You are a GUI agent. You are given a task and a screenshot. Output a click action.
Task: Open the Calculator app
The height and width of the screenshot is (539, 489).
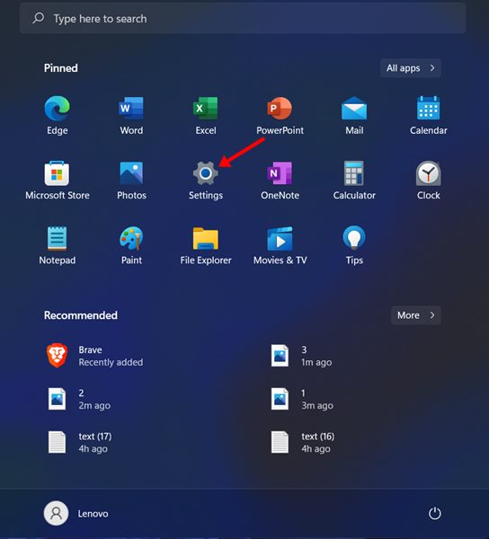[x=354, y=181]
